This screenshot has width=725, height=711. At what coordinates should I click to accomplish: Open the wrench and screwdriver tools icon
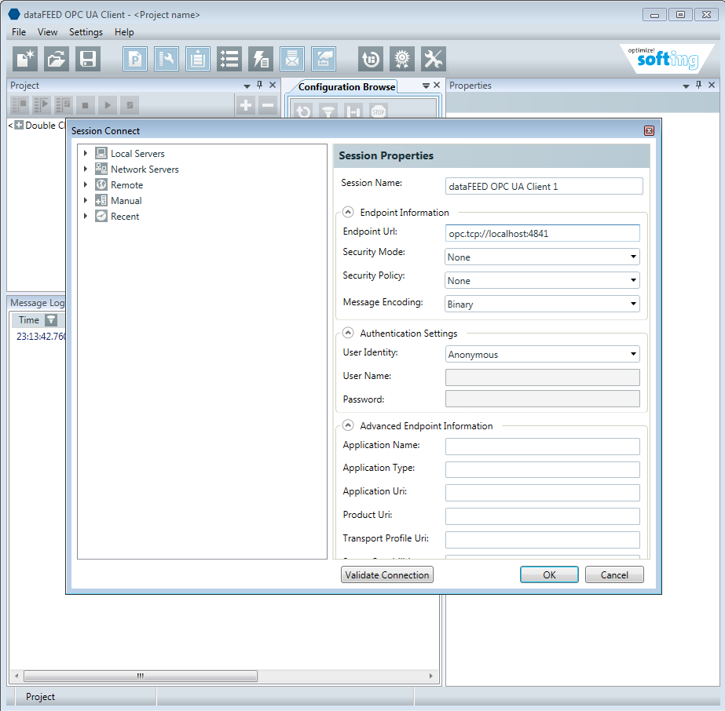tap(434, 59)
